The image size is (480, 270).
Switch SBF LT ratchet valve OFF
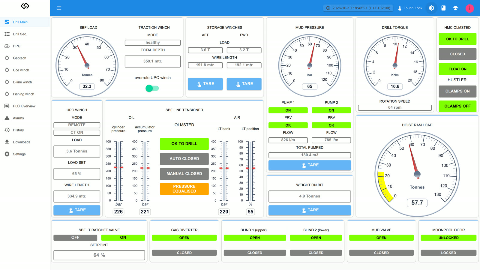(x=75, y=238)
